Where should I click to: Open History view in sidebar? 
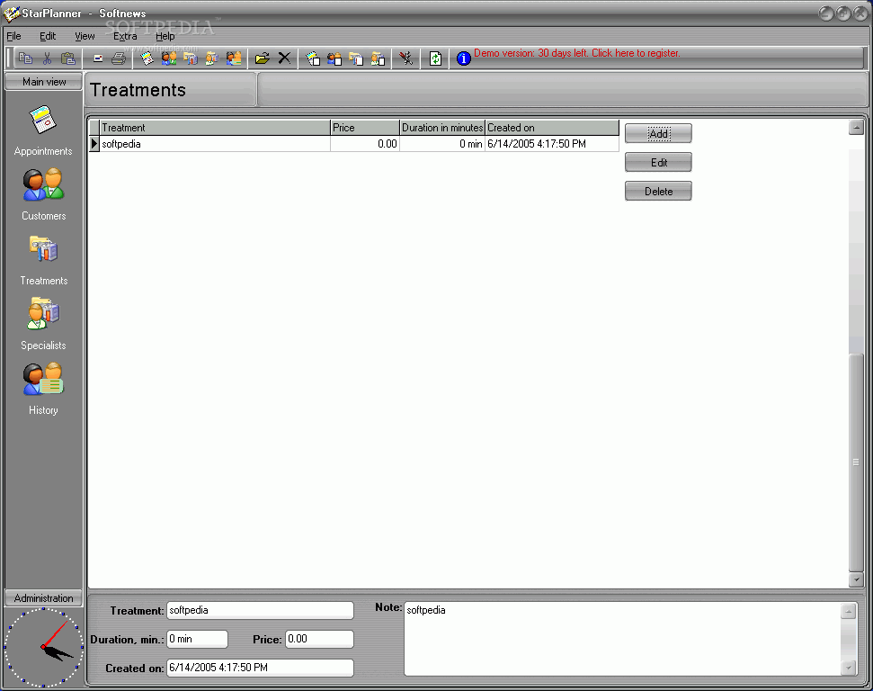tap(43, 389)
